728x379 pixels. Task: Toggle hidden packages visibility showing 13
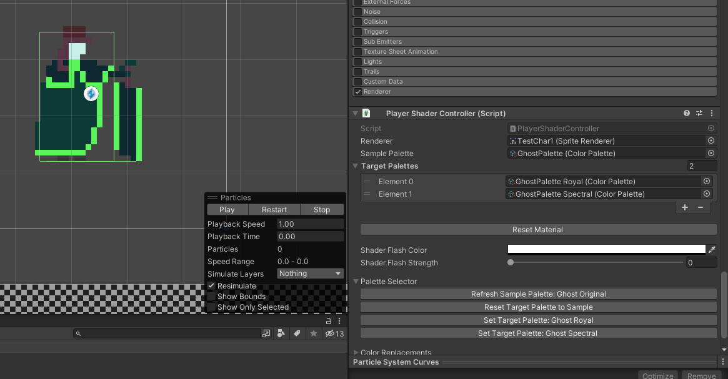(334, 333)
